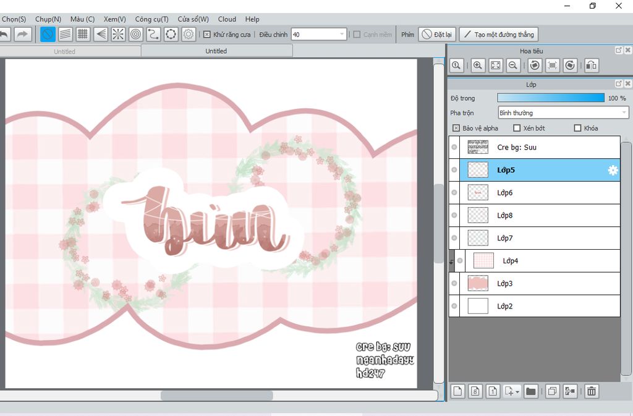Switch to the dimmed inactive Untitled tab
The image size is (633, 416).
(x=69, y=52)
